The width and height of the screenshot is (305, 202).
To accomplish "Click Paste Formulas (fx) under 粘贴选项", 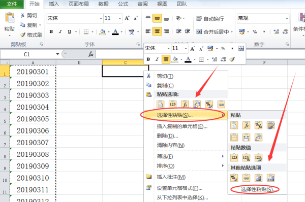I will 185,105.
